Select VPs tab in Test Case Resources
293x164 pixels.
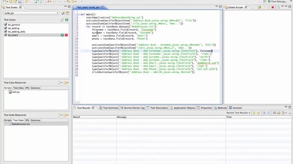point(27,88)
